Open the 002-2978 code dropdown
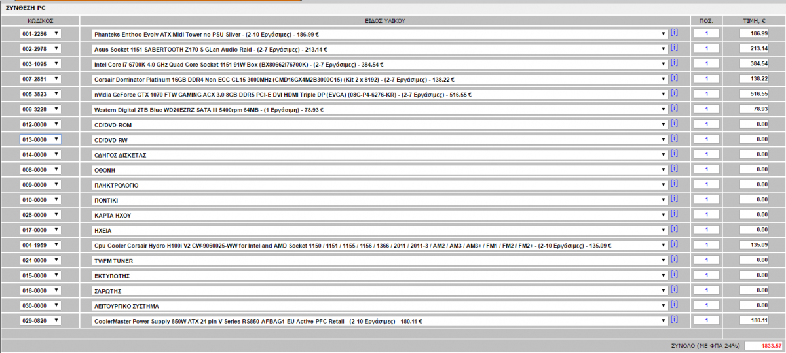The image size is (786, 353). pos(41,48)
